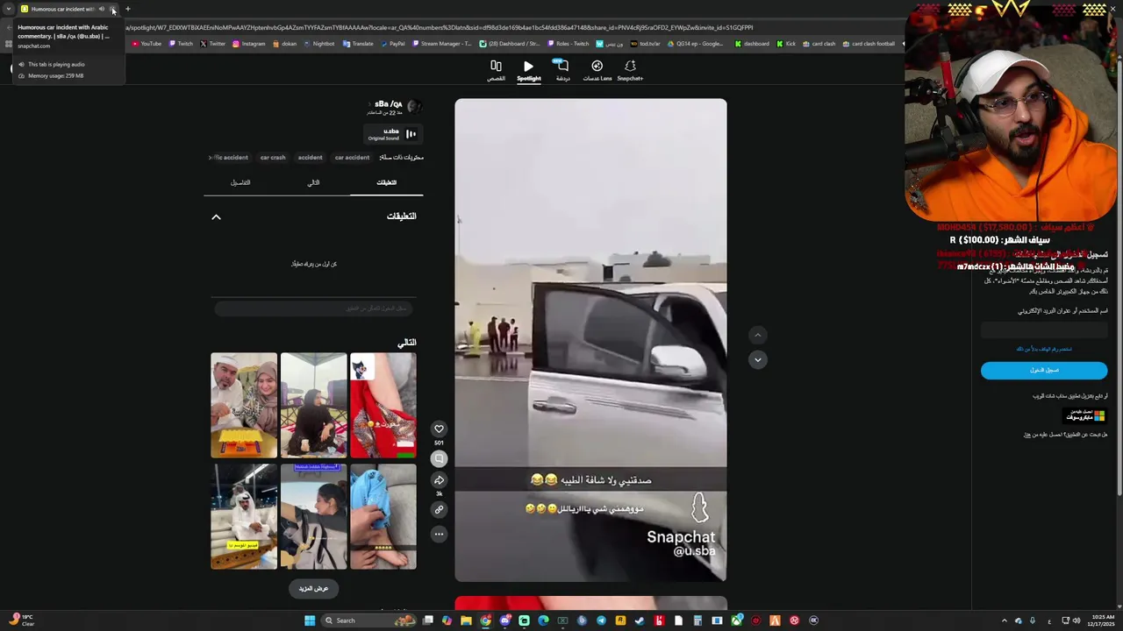Open the weather widget on taskbar
The image size is (1123, 631).
pyautogui.click(x=22, y=620)
